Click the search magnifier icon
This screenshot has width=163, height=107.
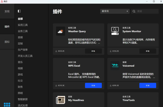[x=134, y=11]
